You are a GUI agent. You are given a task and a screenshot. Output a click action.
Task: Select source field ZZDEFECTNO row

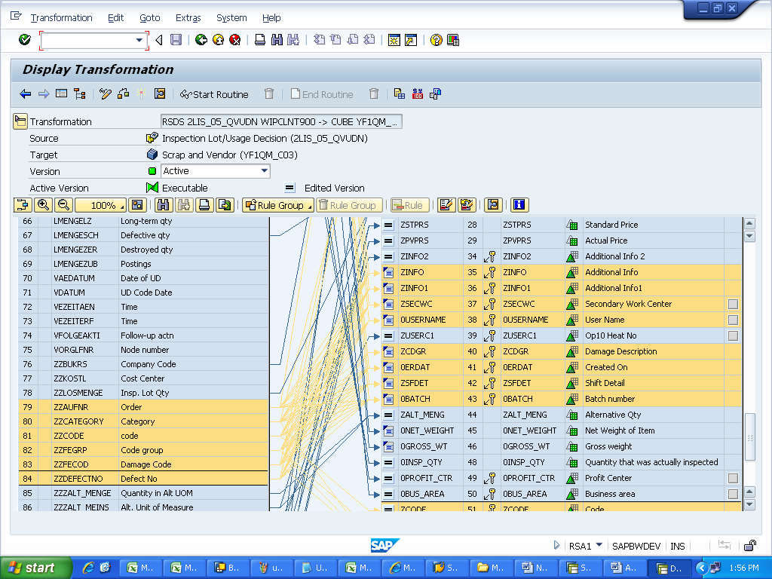(143, 479)
